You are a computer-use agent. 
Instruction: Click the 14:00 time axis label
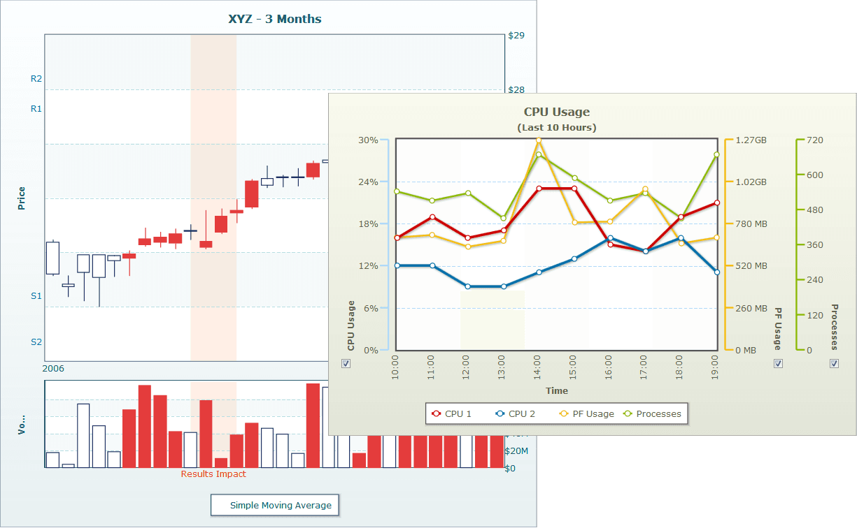(537, 367)
